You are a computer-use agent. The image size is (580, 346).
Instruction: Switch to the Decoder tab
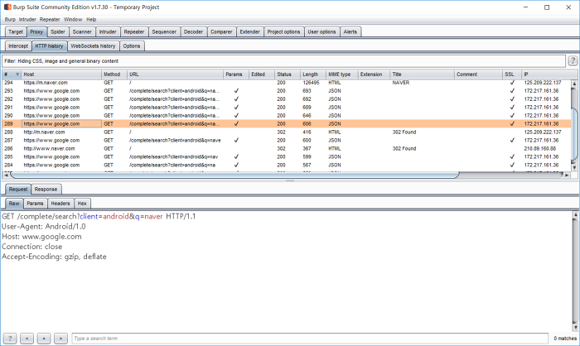coord(193,31)
